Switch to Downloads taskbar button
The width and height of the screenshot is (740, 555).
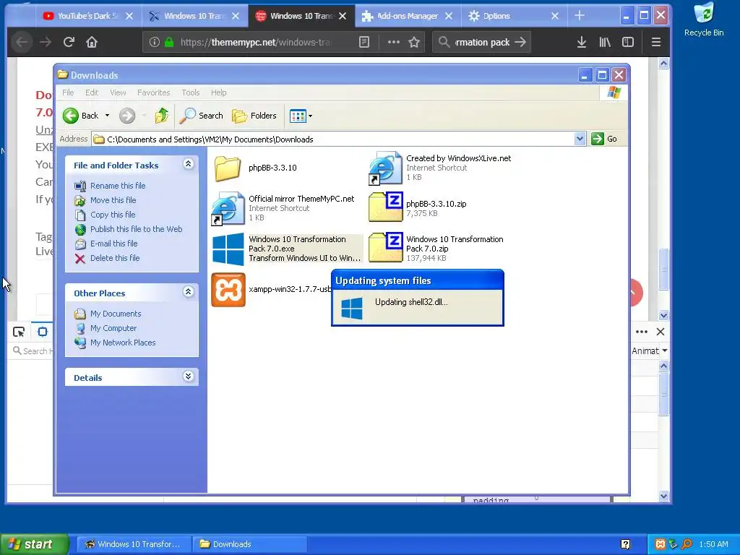coord(249,544)
